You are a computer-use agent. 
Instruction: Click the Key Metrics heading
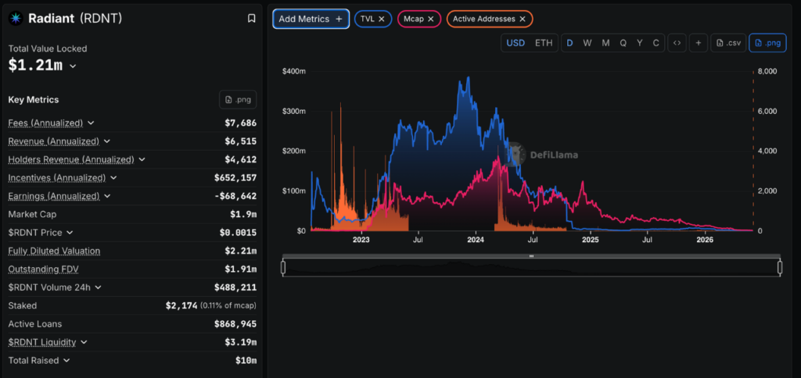click(x=33, y=99)
